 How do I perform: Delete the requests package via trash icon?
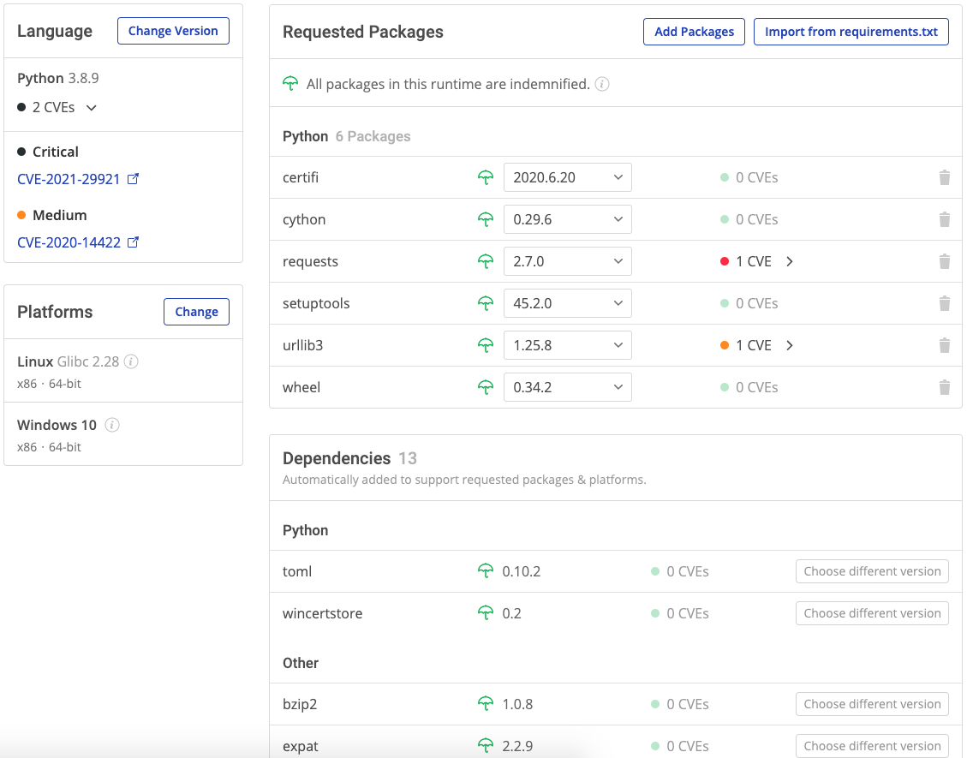click(945, 261)
